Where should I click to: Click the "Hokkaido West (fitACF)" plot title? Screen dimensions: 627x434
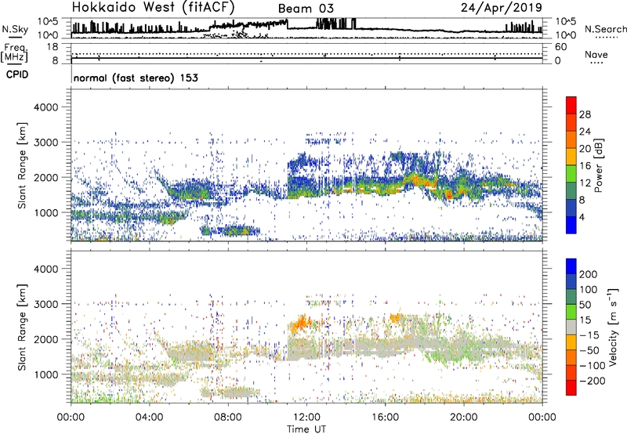tap(154, 7)
